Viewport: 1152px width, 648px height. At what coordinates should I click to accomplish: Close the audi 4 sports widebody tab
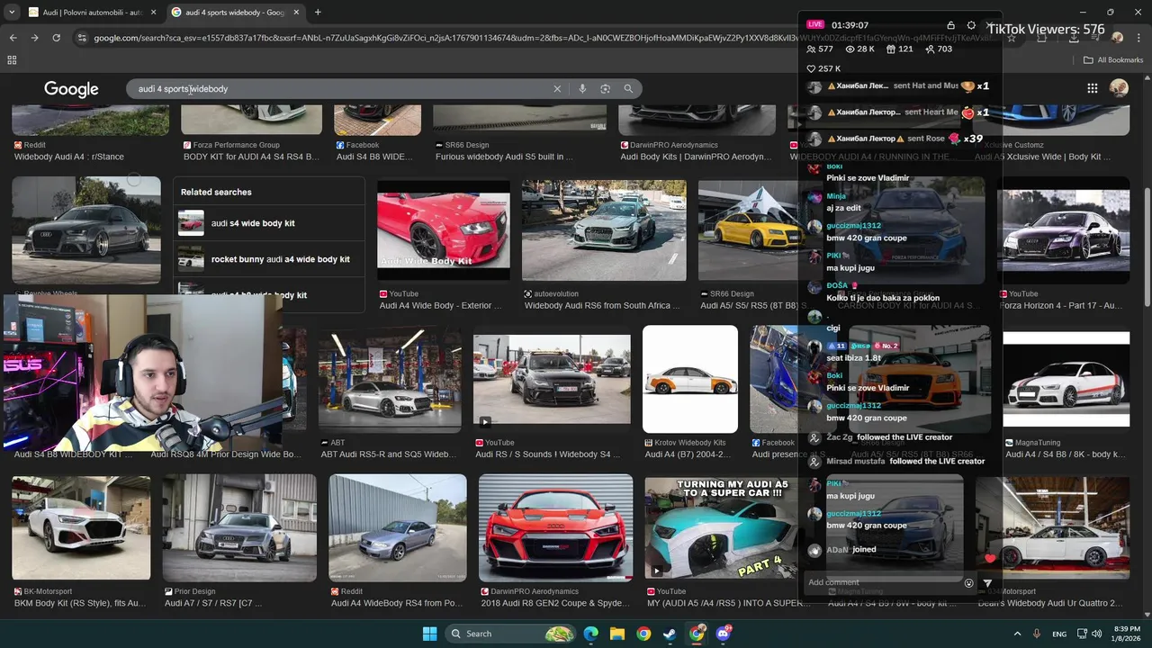click(296, 13)
